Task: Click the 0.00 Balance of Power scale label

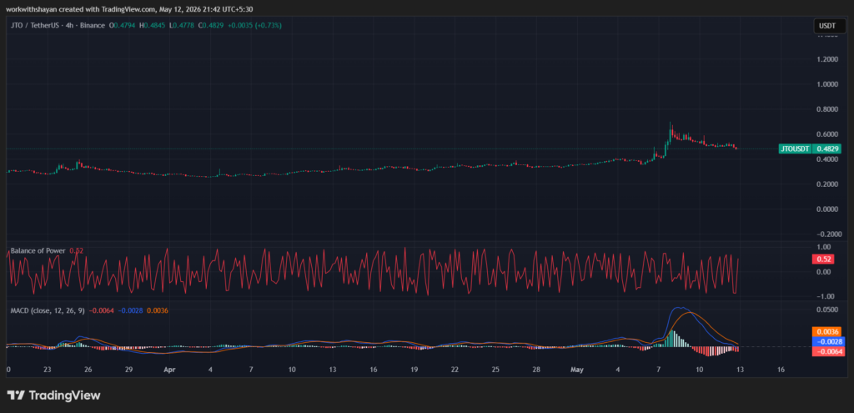Action: tap(823, 272)
